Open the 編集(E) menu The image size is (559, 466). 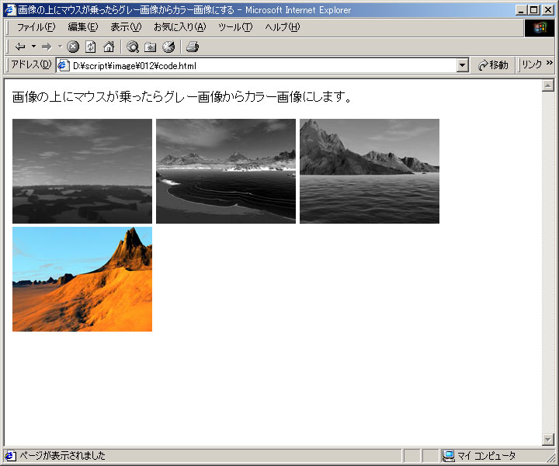[x=83, y=27]
